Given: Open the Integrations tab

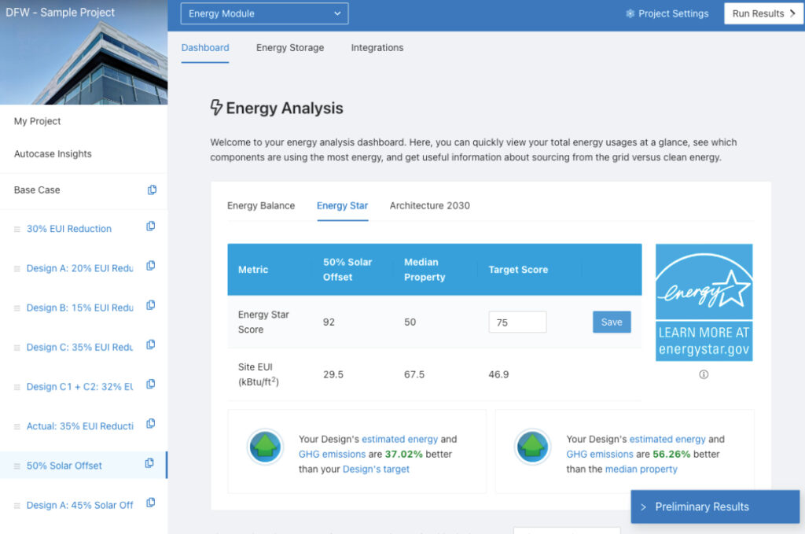Looking at the screenshot, I should [377, 47].
